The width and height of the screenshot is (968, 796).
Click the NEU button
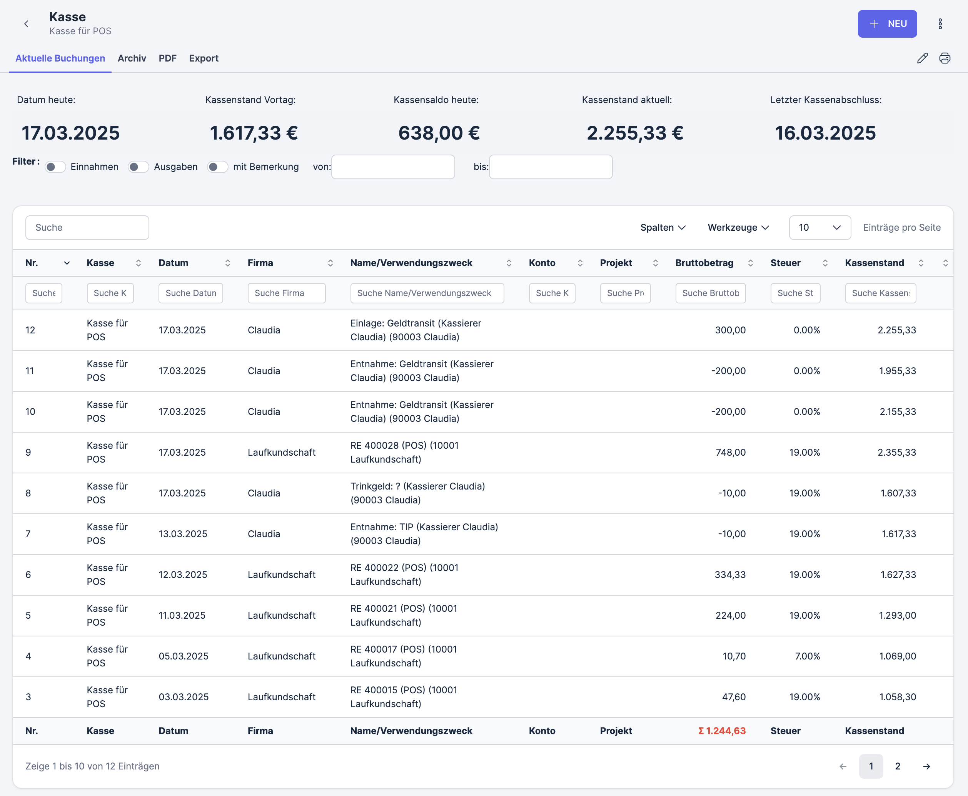(x=887, y=24)
